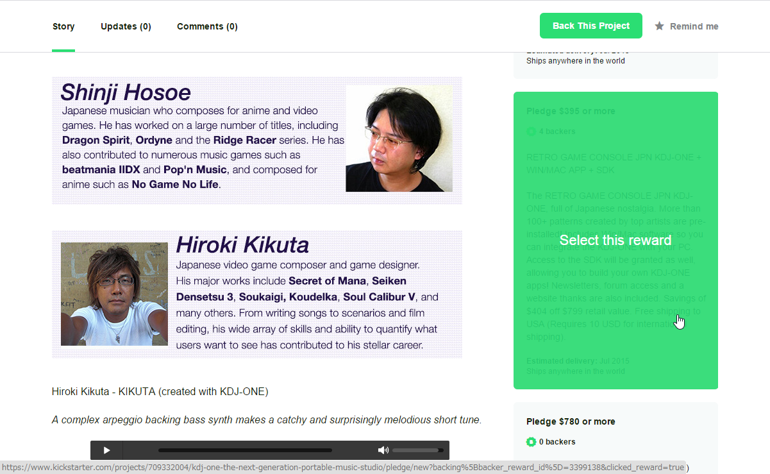Switch to the Updates (0) tab
The width and height of the screenshot is (770, 474).
tap(126, 26)
